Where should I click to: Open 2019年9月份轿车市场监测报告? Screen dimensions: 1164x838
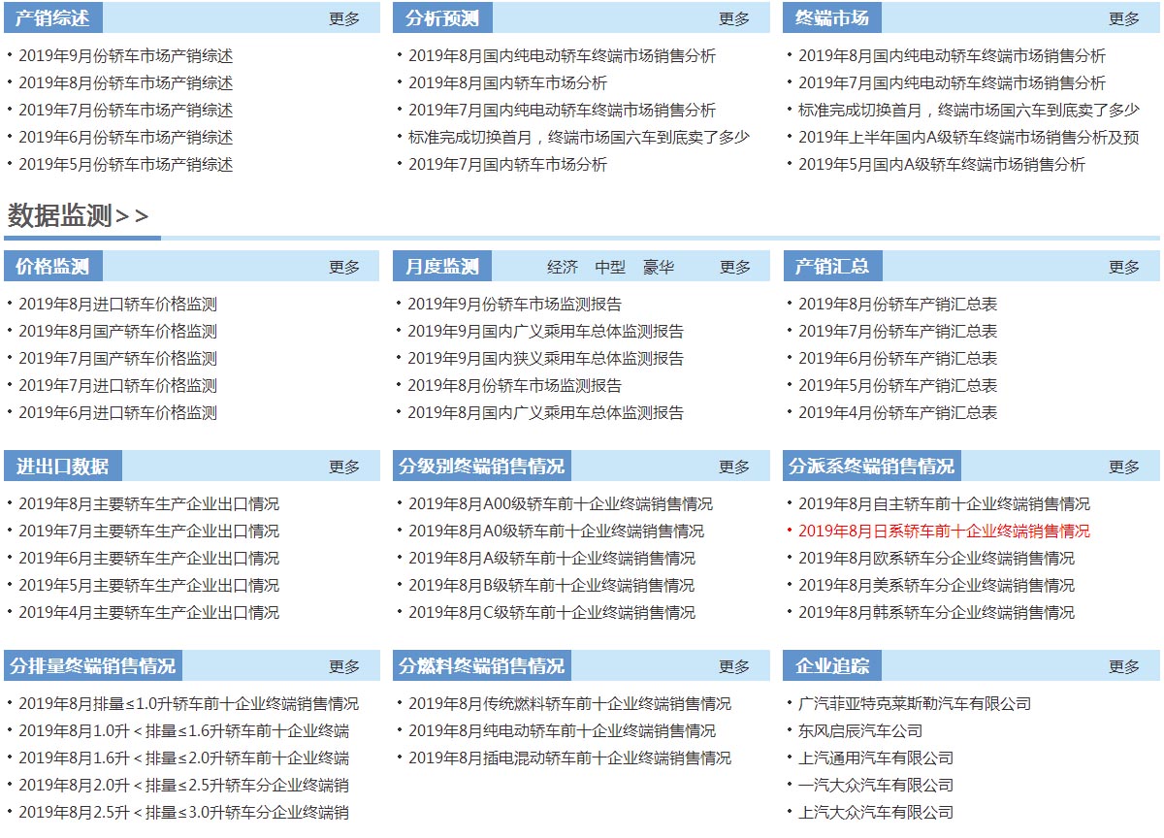point(514,305)
